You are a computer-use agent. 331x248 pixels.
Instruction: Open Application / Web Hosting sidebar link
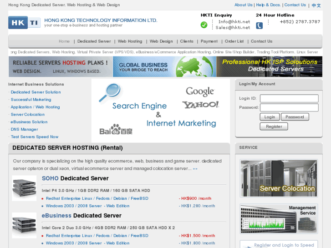coord(35,107)
